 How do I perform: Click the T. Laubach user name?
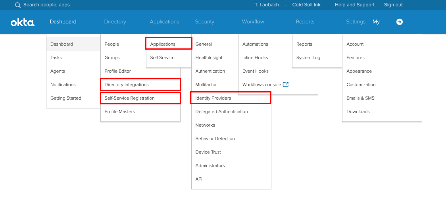[267, 5]
